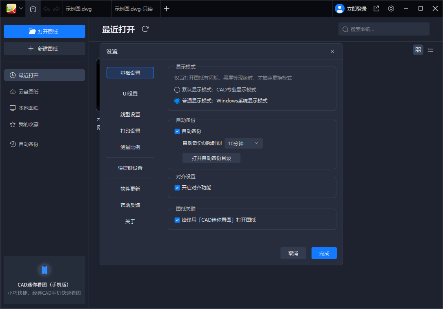Screen dimensions: 443x309
Task: Select 默认显示模式 radio option
Action: (177, 89)
